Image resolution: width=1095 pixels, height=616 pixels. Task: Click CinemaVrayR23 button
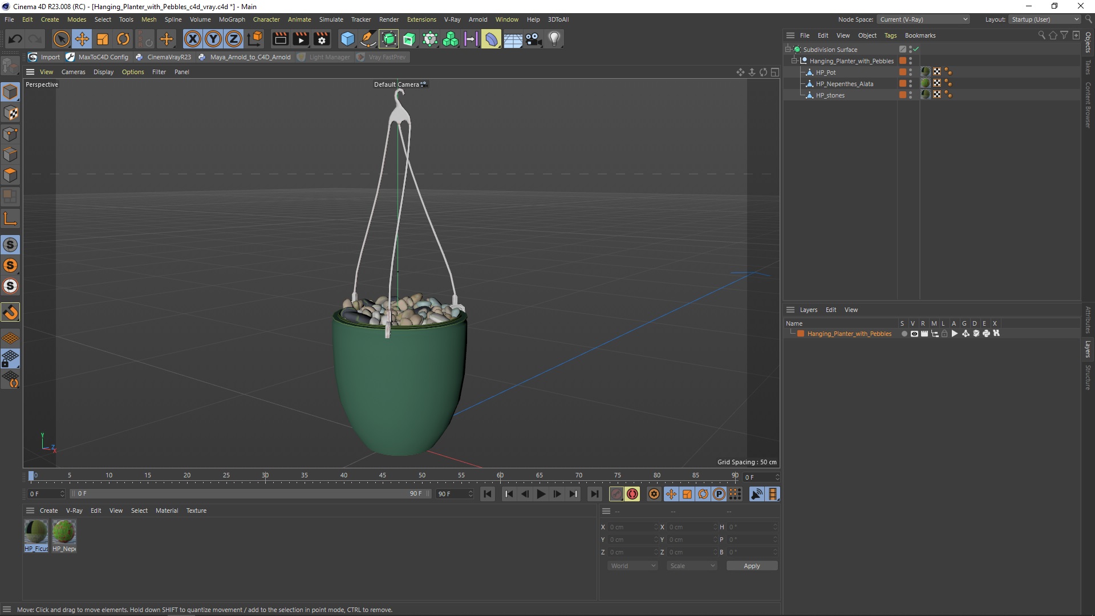pos(163,57)
